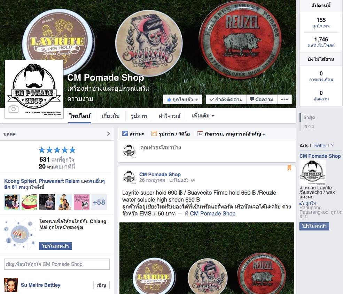The height and width of the screenshot is (294, 343).
Task: Click first liker photo thumbnail of couple
Action: pyautogui.click(x=12, y=202)
